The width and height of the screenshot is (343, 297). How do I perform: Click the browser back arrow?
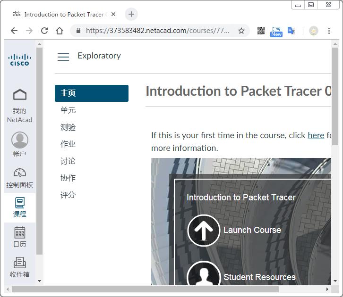point(14,31)
